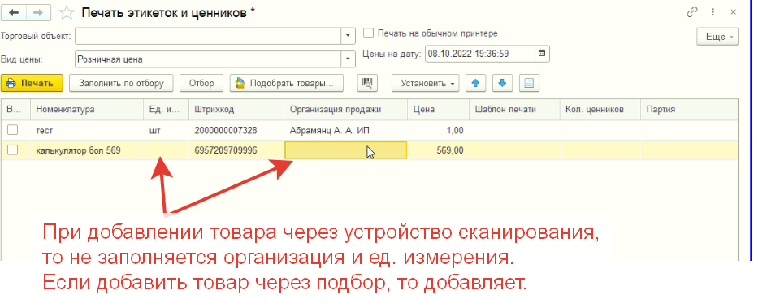758x308 pixels.
Task: Move row up with blue arrow
Action: point(476,83)
